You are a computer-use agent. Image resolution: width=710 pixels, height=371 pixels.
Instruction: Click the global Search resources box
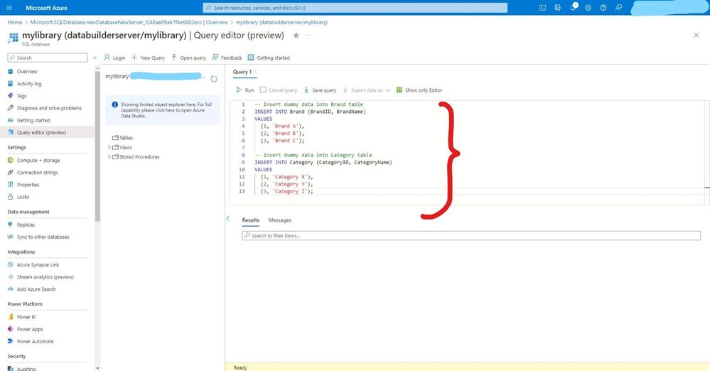coord(355,8)
